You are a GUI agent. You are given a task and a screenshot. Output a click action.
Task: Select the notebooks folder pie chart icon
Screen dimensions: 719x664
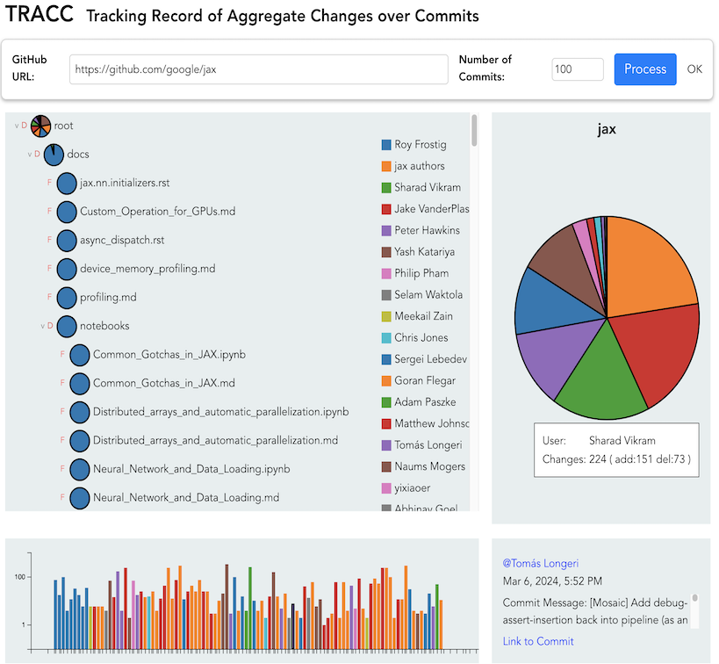pos(66,326)
